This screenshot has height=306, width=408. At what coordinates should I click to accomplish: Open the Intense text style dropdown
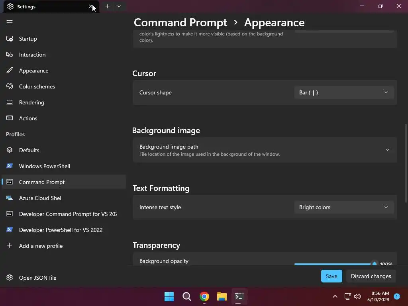click(x=344, y=207)
